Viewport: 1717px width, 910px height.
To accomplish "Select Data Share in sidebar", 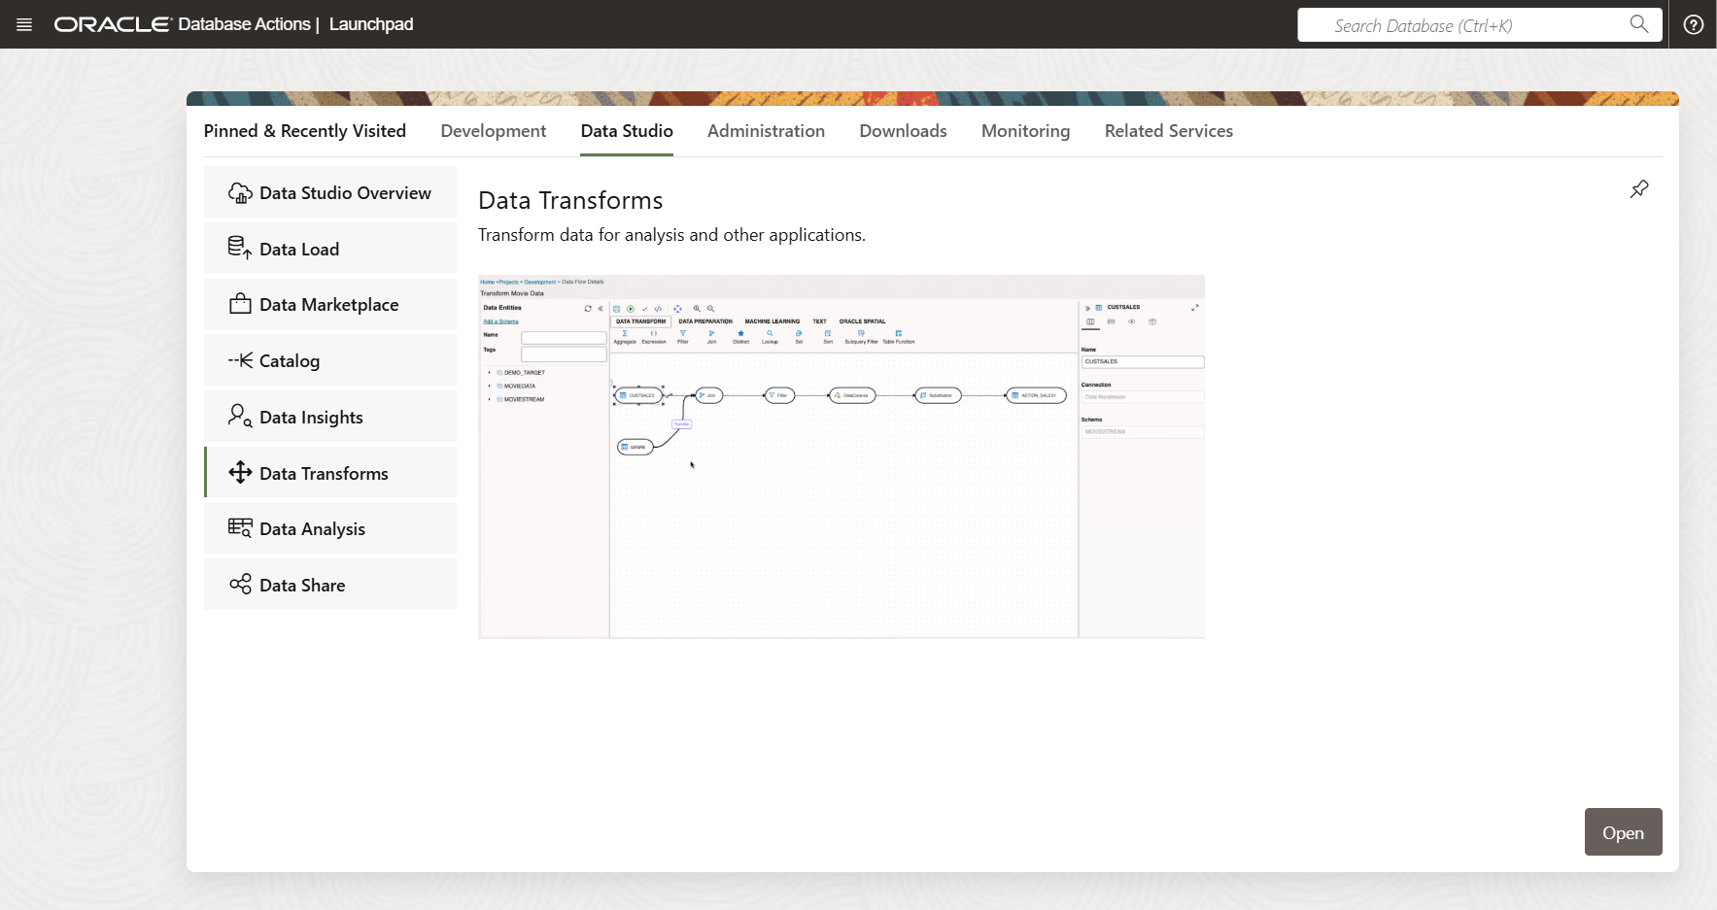I will tap(330, 585).
